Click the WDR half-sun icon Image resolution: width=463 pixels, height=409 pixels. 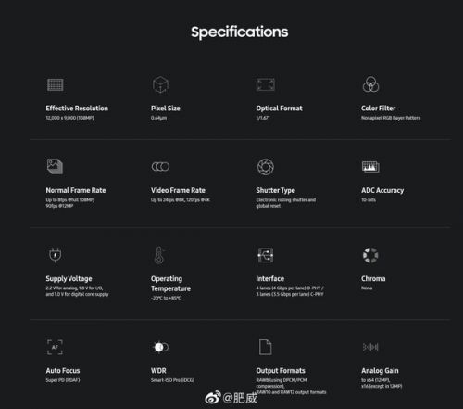(x=160, y=347)
